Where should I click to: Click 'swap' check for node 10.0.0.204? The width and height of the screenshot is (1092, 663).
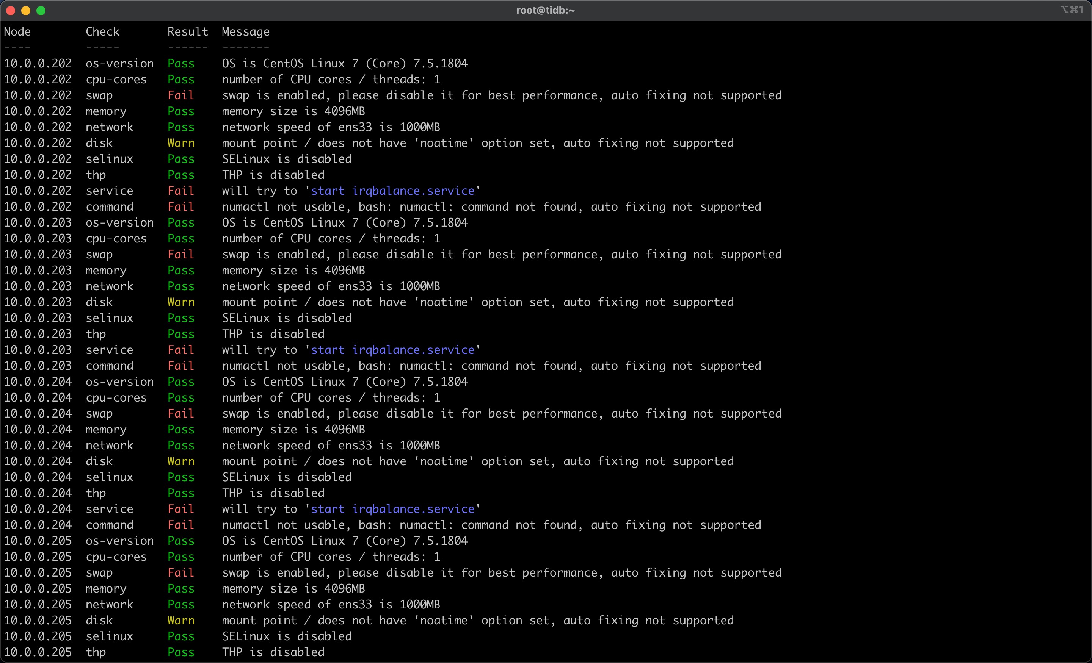click(x=99, y=414)
